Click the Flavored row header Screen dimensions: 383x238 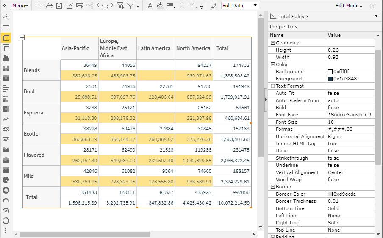point(42,155)
